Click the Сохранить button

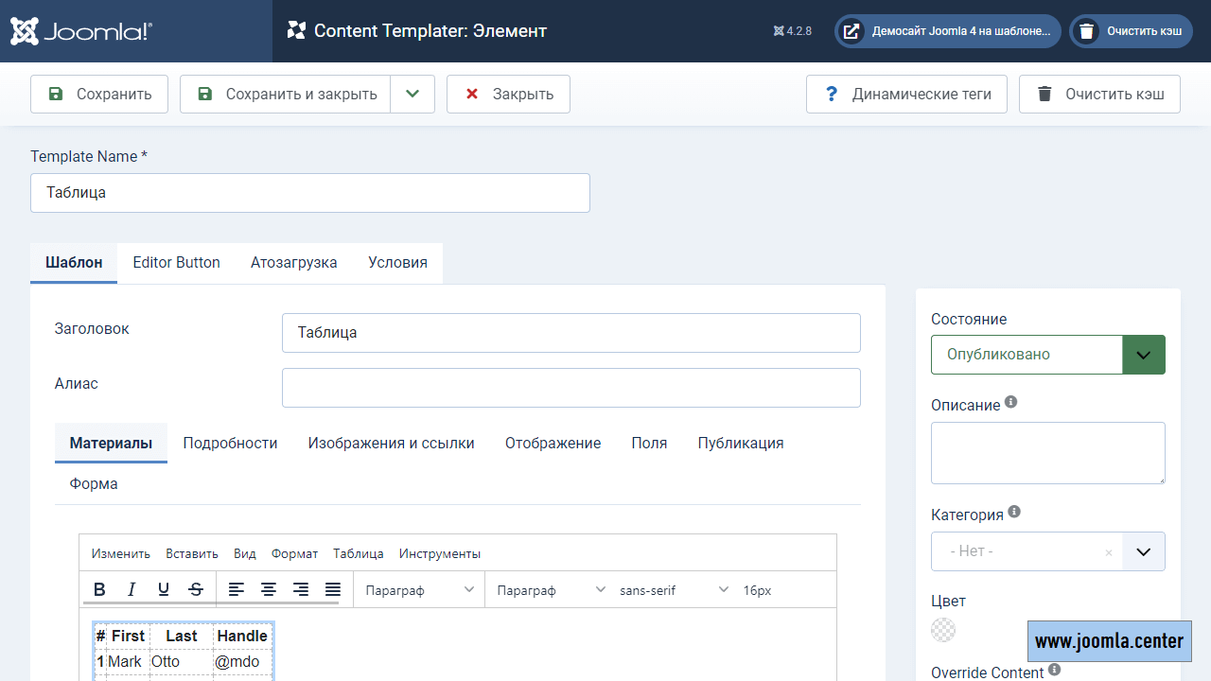tap(99, 94)
